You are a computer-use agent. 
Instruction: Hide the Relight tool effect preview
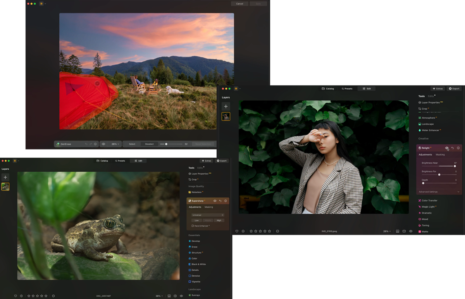coord(446,148)
